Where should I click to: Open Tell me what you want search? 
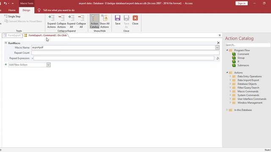[x=59, y=10]
